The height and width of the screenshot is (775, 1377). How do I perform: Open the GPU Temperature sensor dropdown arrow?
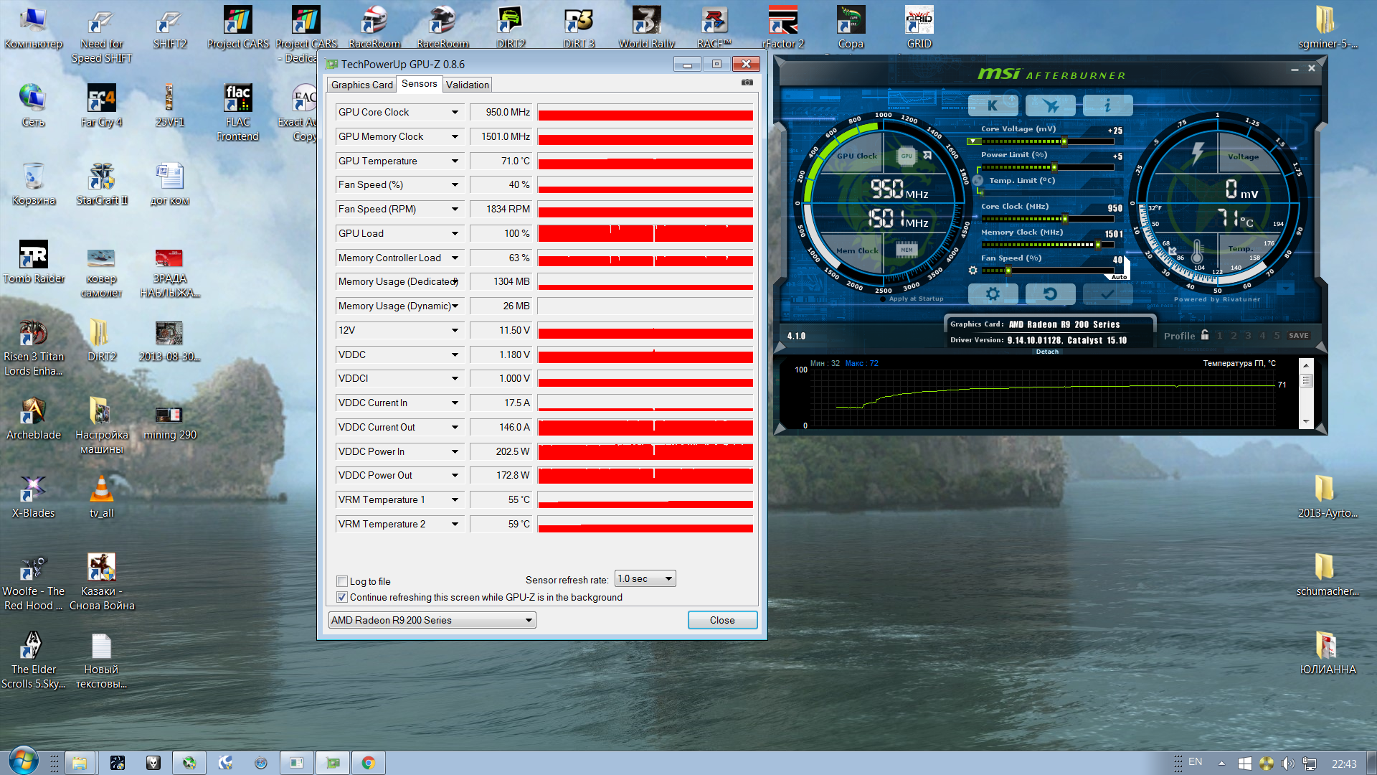point(455,161)
